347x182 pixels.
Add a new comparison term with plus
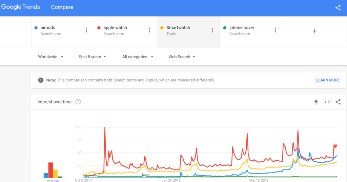pos(314,31)
